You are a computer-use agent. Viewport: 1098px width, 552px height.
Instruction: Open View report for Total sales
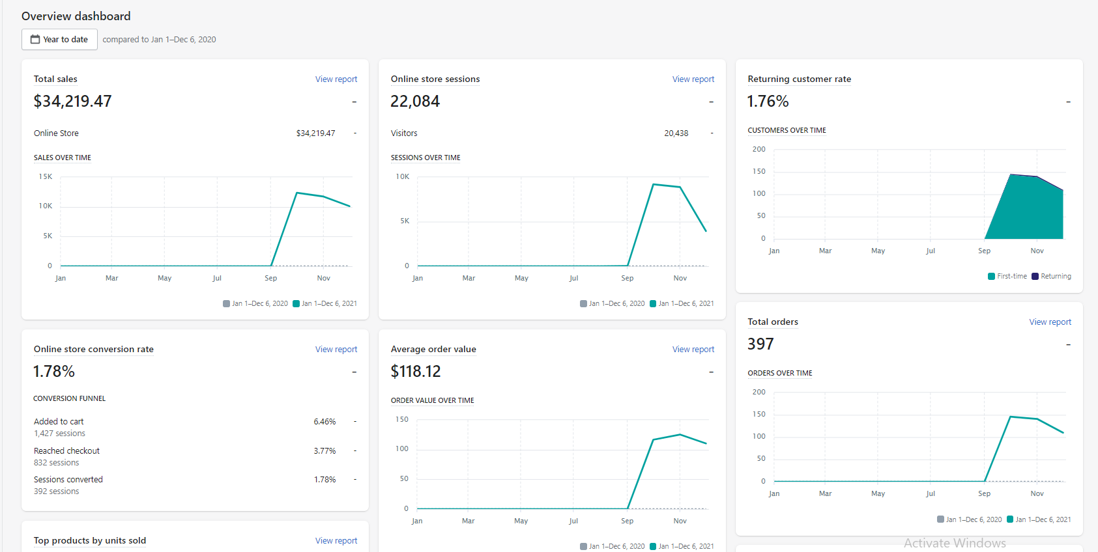pos(336,79)
